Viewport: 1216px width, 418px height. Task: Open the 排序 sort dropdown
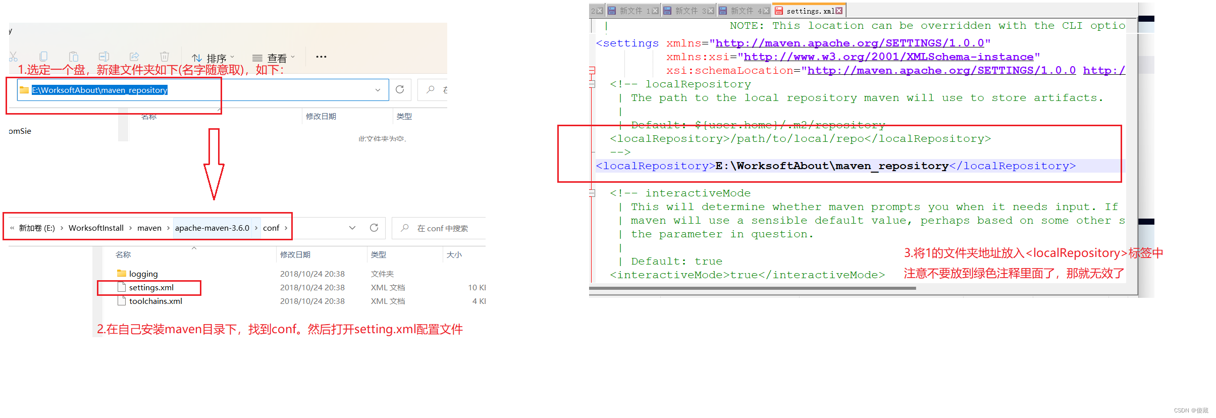[213, 58]
